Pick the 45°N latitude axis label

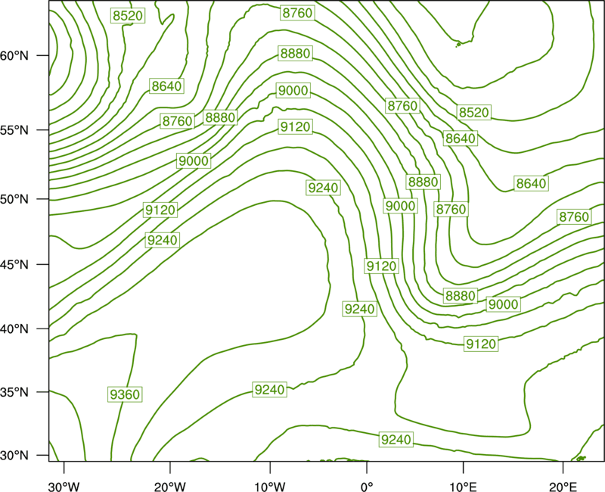14,264
